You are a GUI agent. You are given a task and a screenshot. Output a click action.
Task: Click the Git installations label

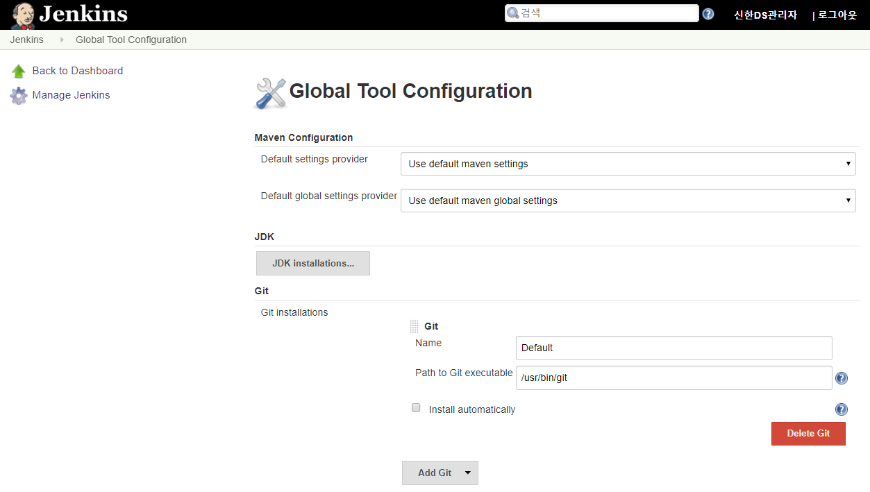click(294, 312)
